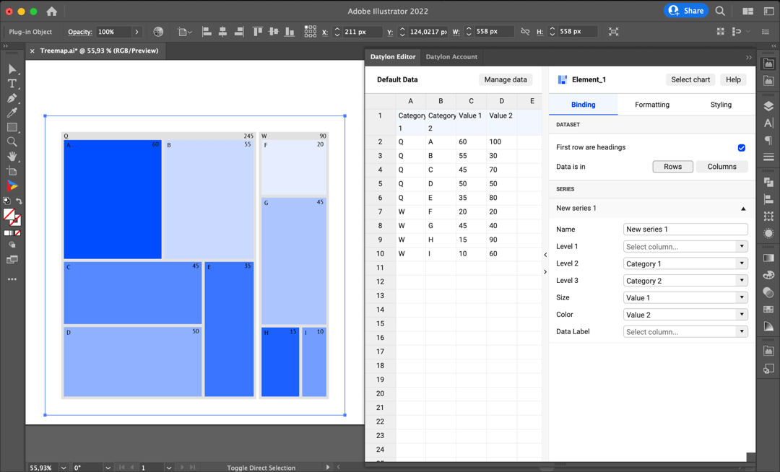Select the Type tool

(x=13, y=84)
